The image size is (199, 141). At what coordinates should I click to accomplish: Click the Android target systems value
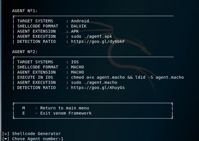[x=80, y=21]
